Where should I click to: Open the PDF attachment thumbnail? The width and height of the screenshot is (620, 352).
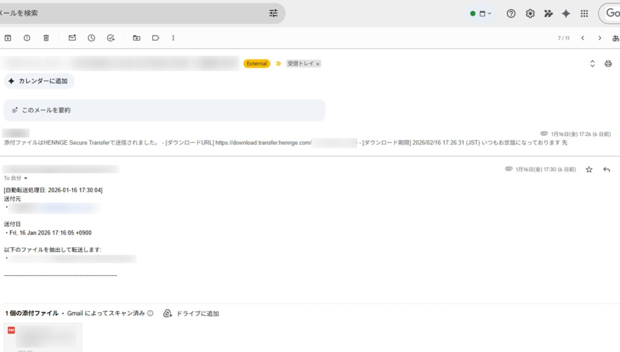(x=42, y=336)
